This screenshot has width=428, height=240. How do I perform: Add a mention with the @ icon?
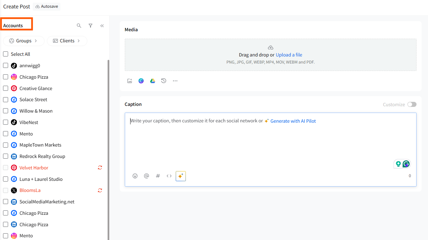point(146,176)
